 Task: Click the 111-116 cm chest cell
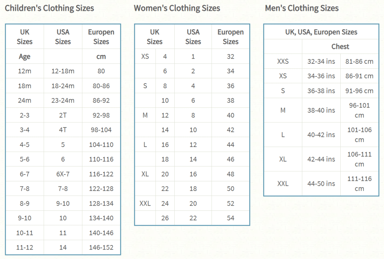(359, 184)
